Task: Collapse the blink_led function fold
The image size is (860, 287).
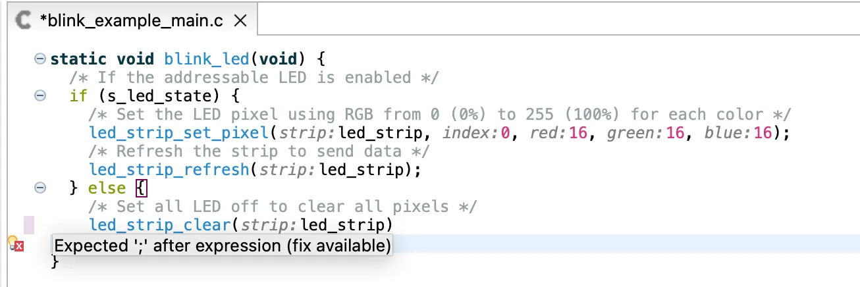Action: tap(40, 59)
